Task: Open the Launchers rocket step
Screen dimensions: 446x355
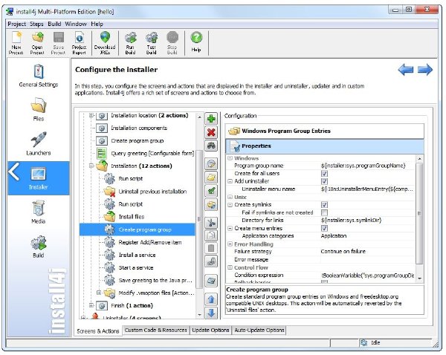Action: (39, 144)
